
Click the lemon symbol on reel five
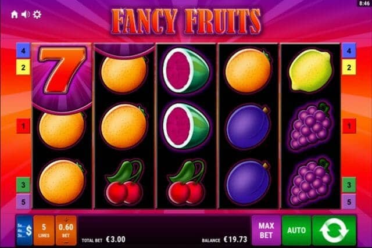[x=310, y=70]
